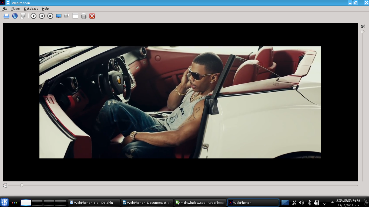Expand hidden system tray icons arrow

332,202
